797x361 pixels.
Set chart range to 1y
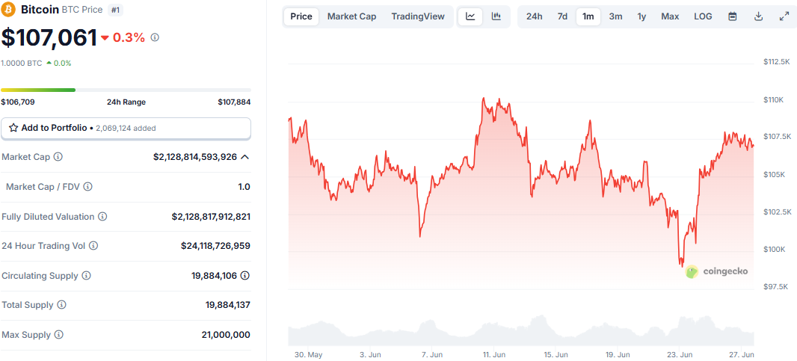642,16
